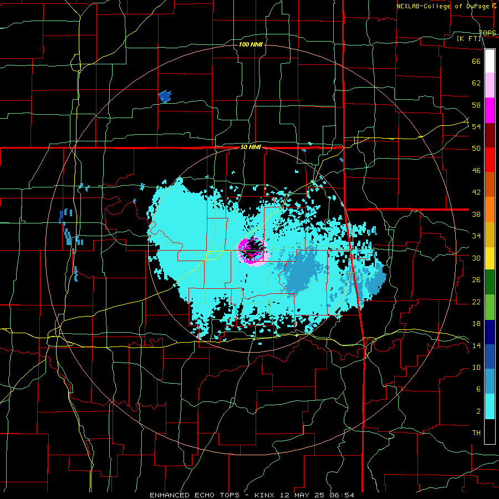Click the dark green legend swatch between 30 and 26
499x499 pixels.
490,282
